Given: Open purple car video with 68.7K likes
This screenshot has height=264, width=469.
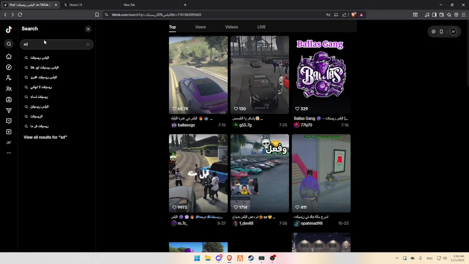Looking at the screenshot, I should coord(198,75).
